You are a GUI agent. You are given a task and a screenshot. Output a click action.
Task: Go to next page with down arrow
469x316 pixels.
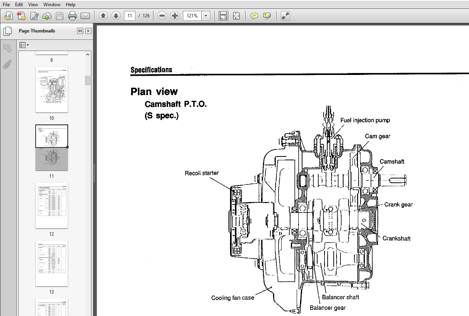coord(116,16)
